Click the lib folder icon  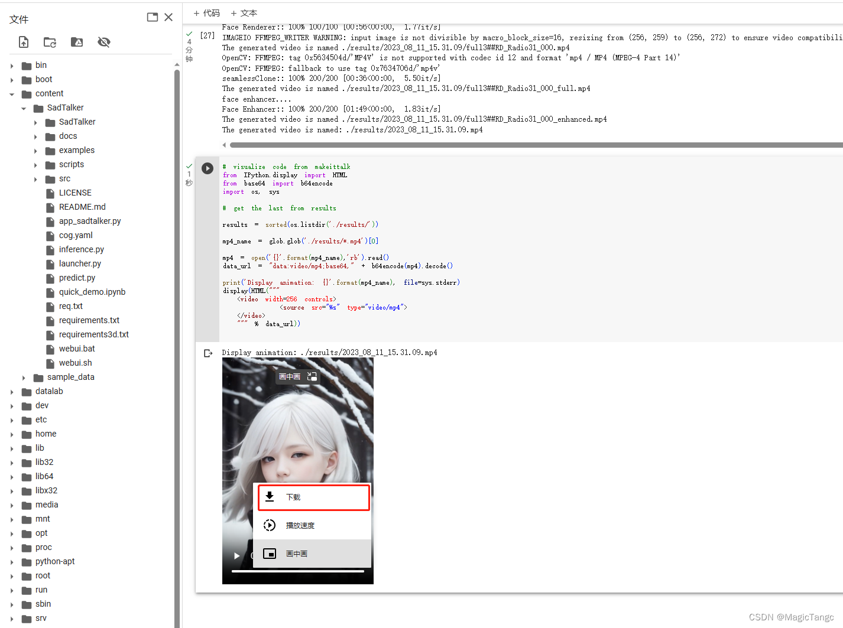[27, 448]
